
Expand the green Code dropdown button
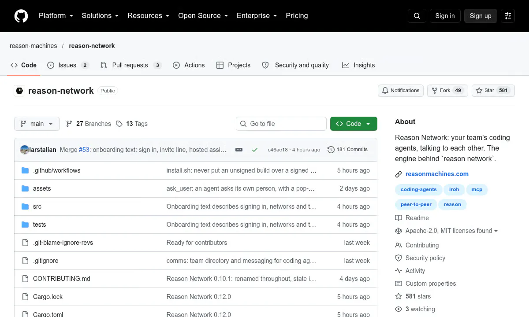pyautogui.click(x=354, y=124)
